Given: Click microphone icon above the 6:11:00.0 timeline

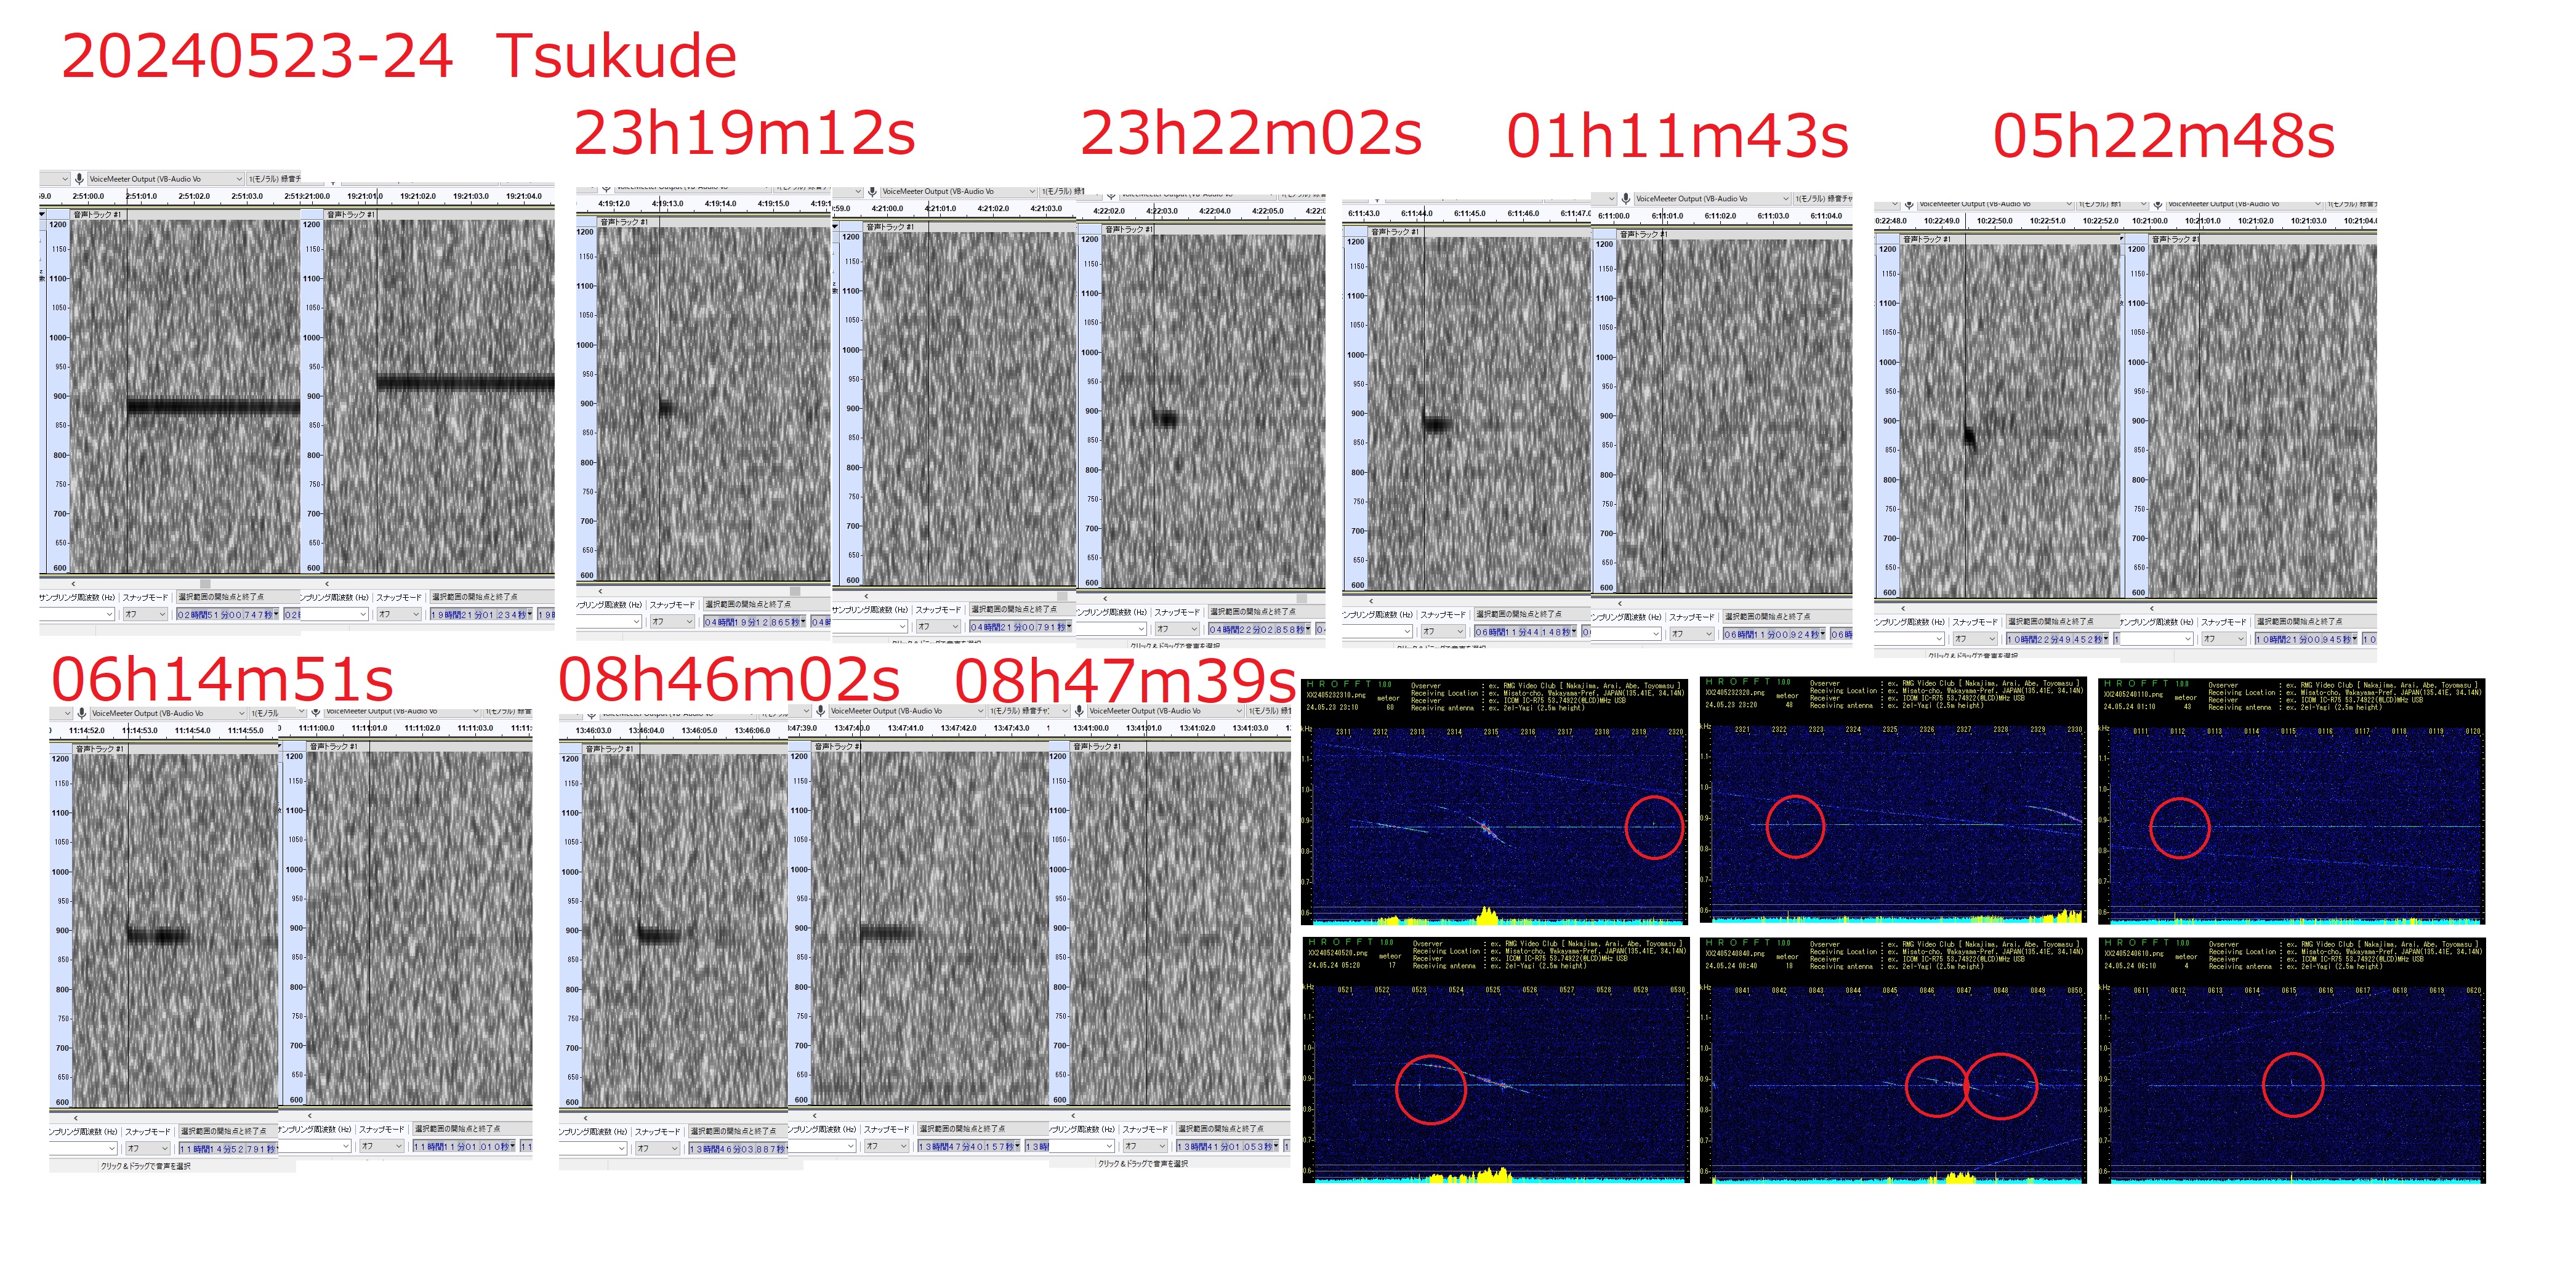Looking at the screenshot, I should pos(1626,198).
